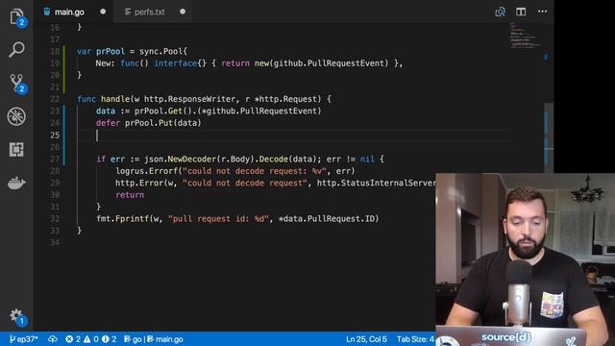The image size is (615, 346).
Task: Click fmt.Fprintf on line 32
Action: (x=122, y=219)
